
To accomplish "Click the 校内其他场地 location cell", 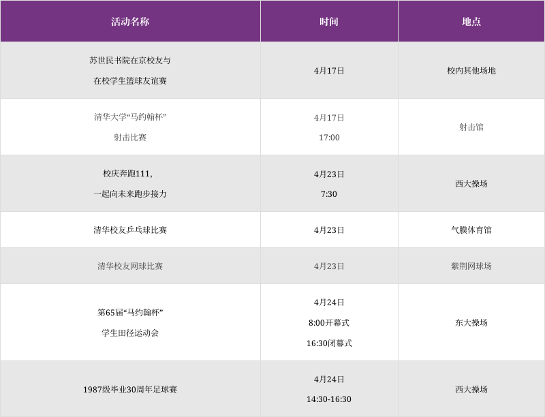I will tap(471, 70).
